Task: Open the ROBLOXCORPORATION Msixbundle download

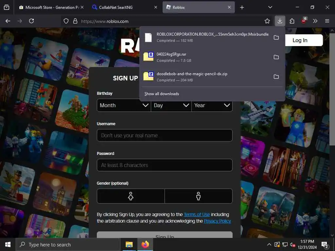Action: pyautogui.click(x=206, y=37)
